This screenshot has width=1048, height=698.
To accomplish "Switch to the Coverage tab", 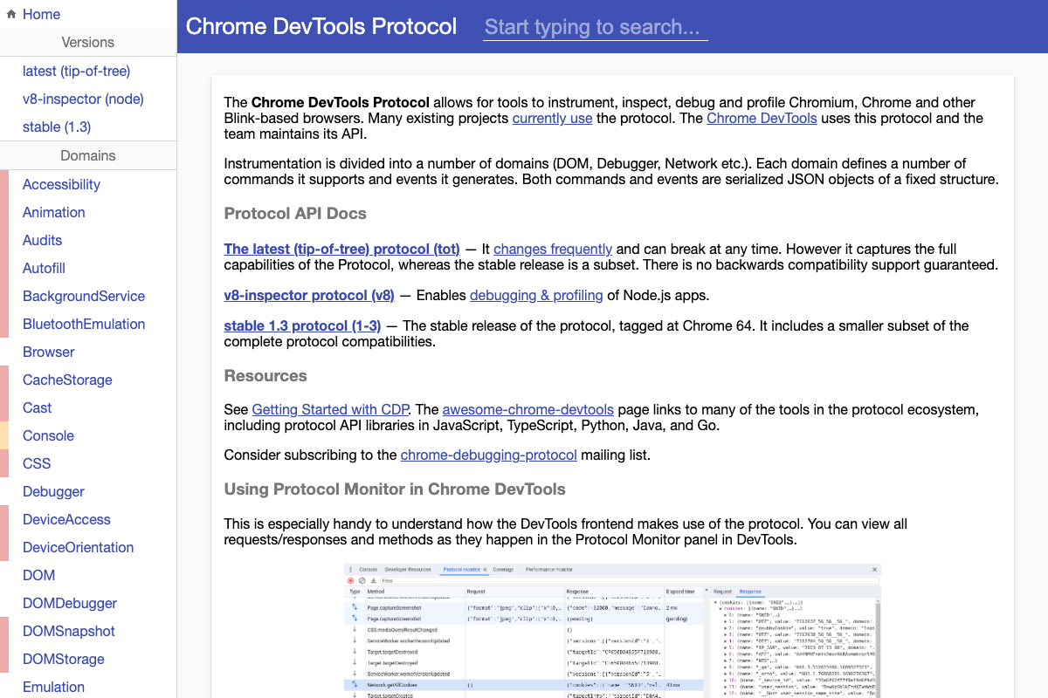I will 502,570.
